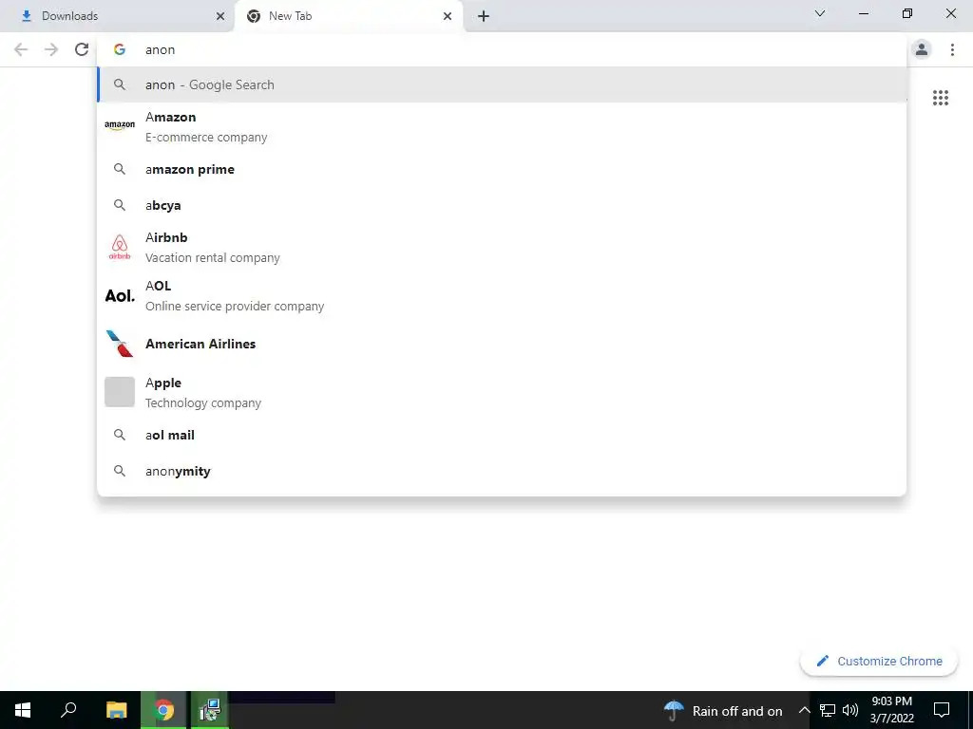This screenshot has width=973, height=729.
Task: Select 'anon - Google Search' suggestion
Action: pyautogui.click(x=502, y=84)
